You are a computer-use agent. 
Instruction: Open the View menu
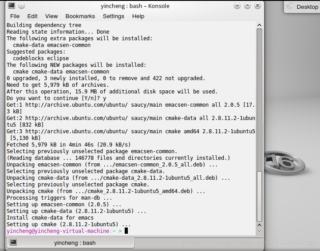pyautogui.click(x=51, y=16)
